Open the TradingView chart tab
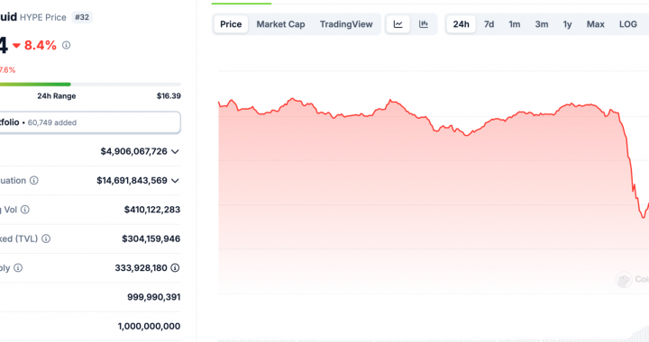The height and width of the screenshot is (342, 649). (346, 24)
